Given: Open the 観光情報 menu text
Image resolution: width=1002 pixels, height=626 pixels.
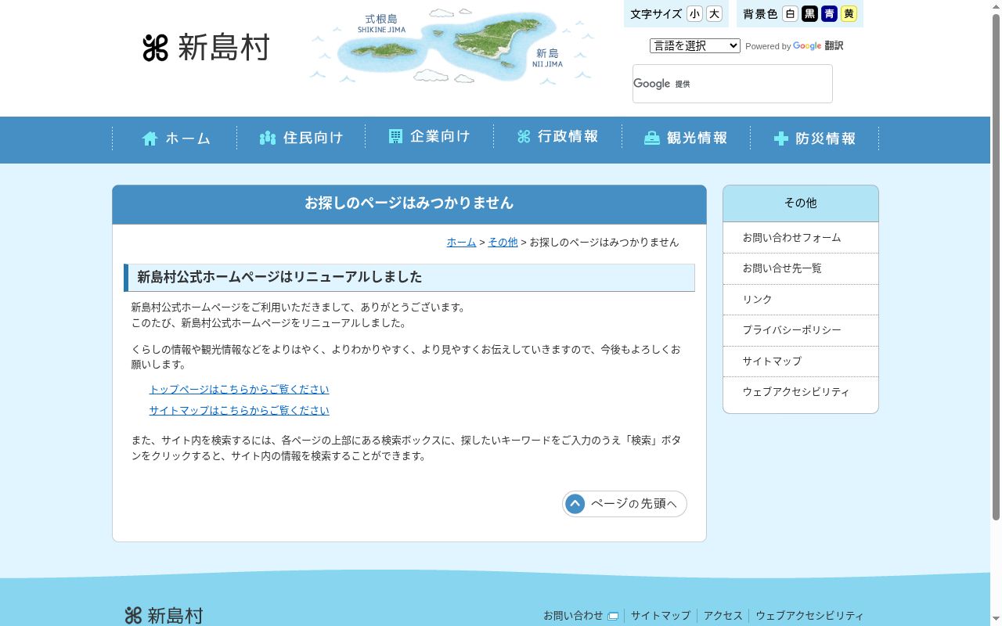Looking at the screenshot, I should [x=697, y=139].
